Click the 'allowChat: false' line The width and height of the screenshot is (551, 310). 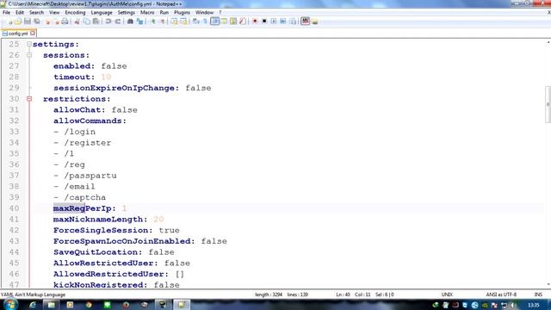tap(96, 109)
